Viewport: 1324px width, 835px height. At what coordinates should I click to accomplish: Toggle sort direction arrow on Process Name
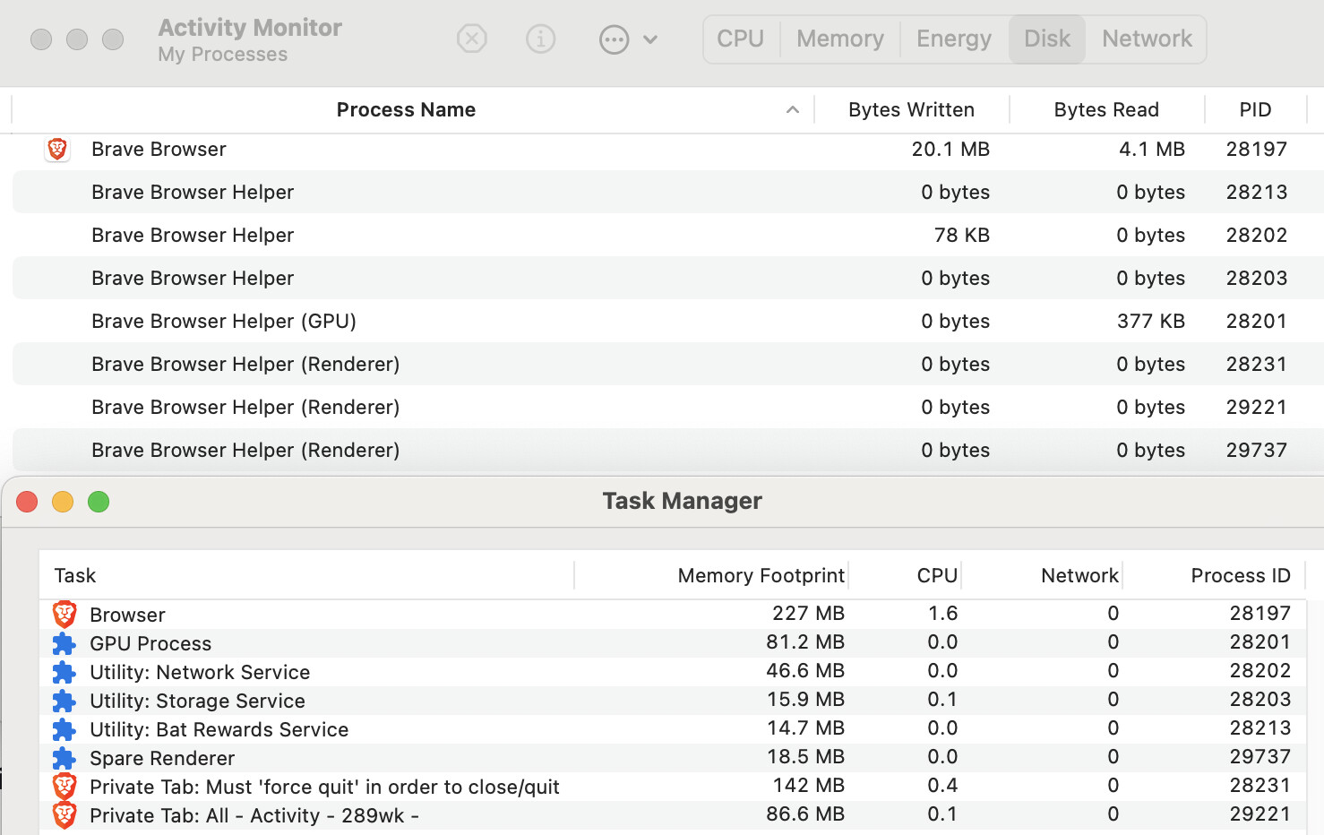[x=792, y=109]
